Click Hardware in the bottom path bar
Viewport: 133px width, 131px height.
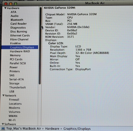[x=52, y=129]
